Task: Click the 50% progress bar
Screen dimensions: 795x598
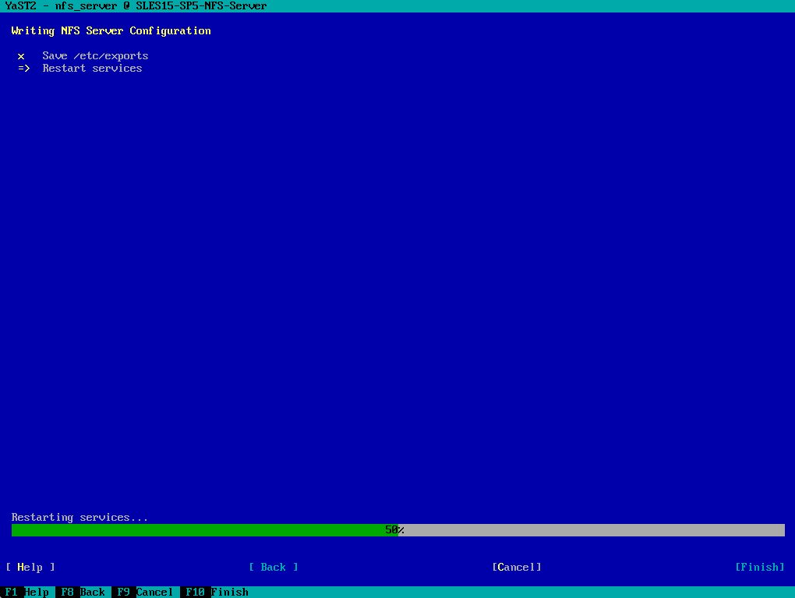Action: [398, 530]
